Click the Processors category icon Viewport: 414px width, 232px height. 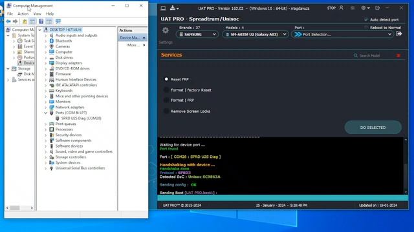pyautogui.click(x=52, y=130)
